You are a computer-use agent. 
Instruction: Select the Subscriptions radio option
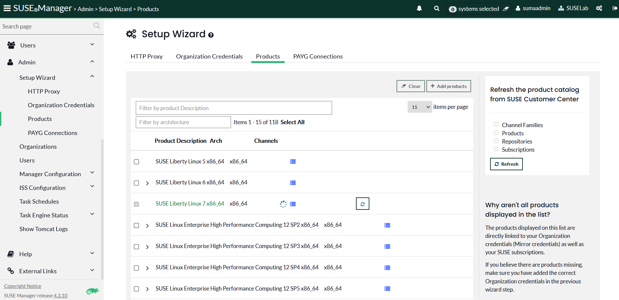point(496,149)
